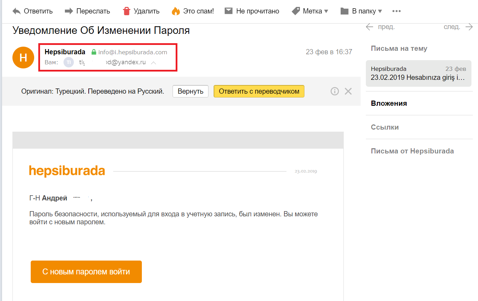Click the translation info icon

tap(335, 91)
